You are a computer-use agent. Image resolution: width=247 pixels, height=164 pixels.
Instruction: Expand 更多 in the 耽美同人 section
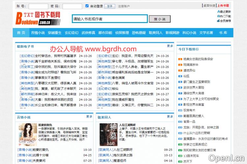(170, 117)
